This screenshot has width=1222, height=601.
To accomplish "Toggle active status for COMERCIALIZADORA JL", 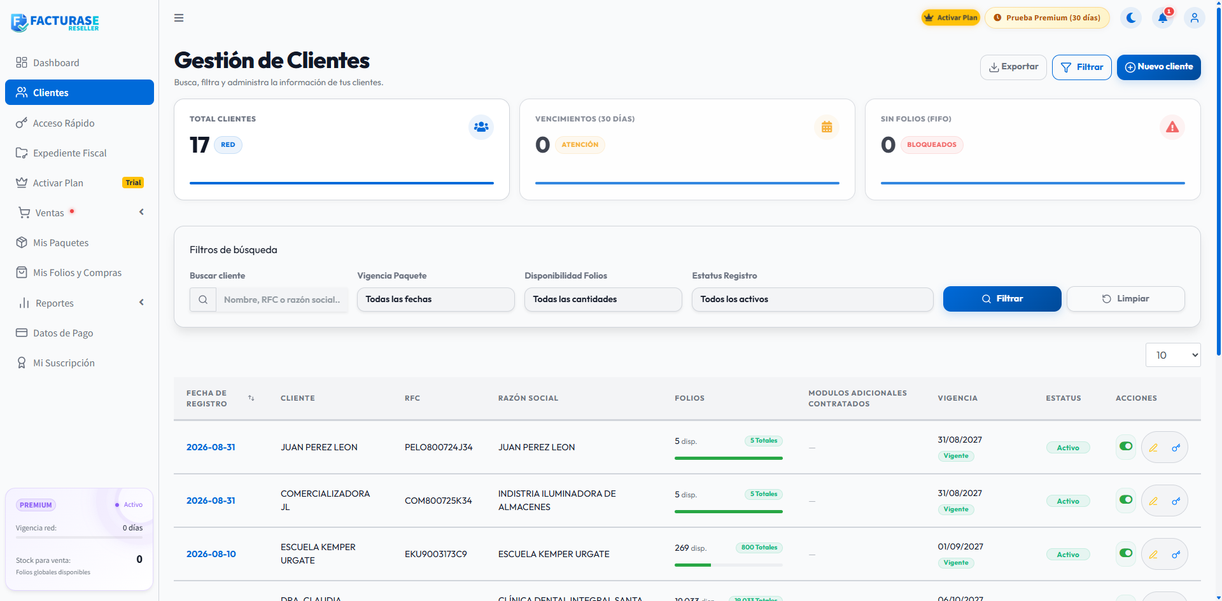I will coord(1126,500).
